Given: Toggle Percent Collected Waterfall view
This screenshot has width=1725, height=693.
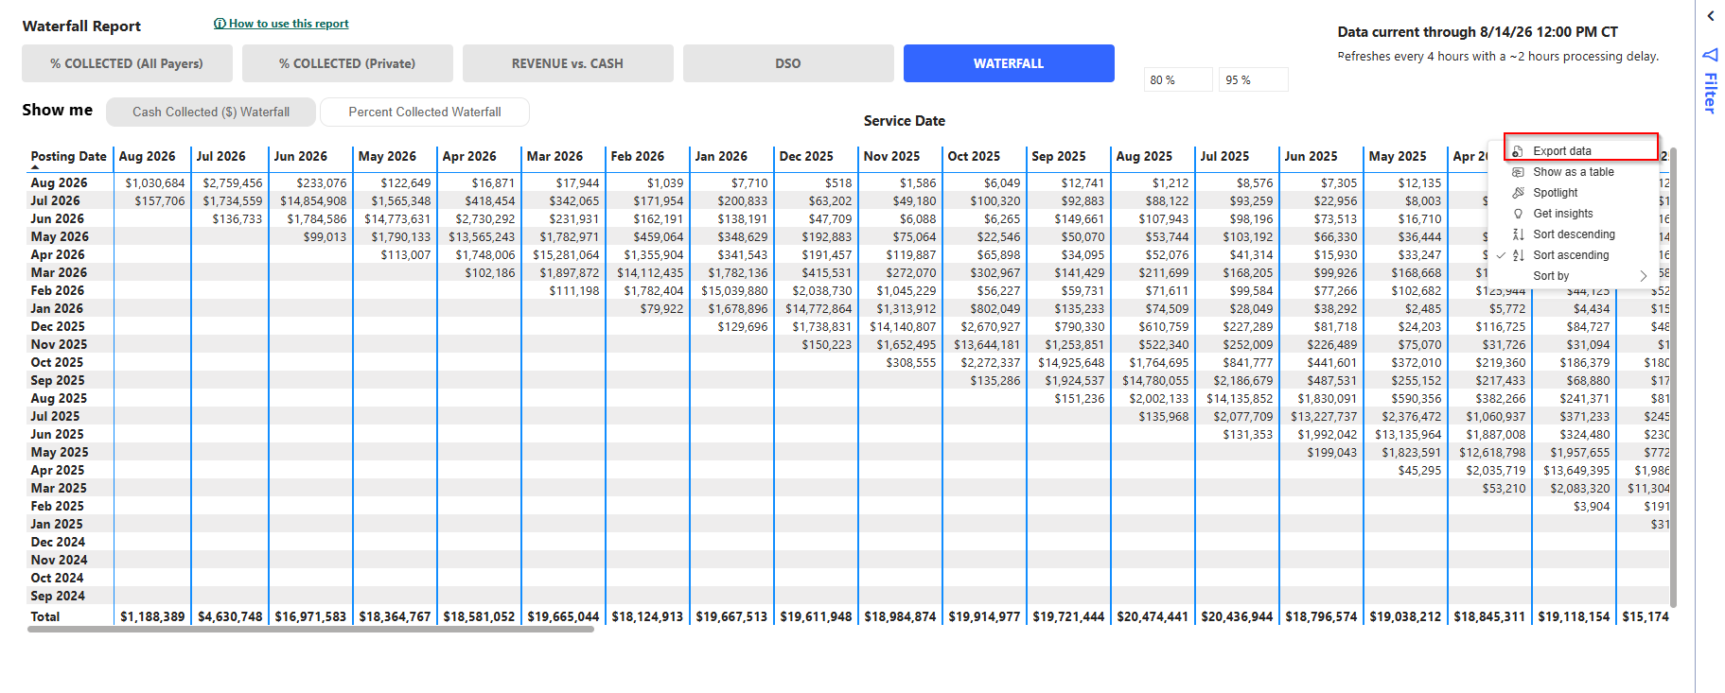Looking at the screenshot, I should (425, 112).
